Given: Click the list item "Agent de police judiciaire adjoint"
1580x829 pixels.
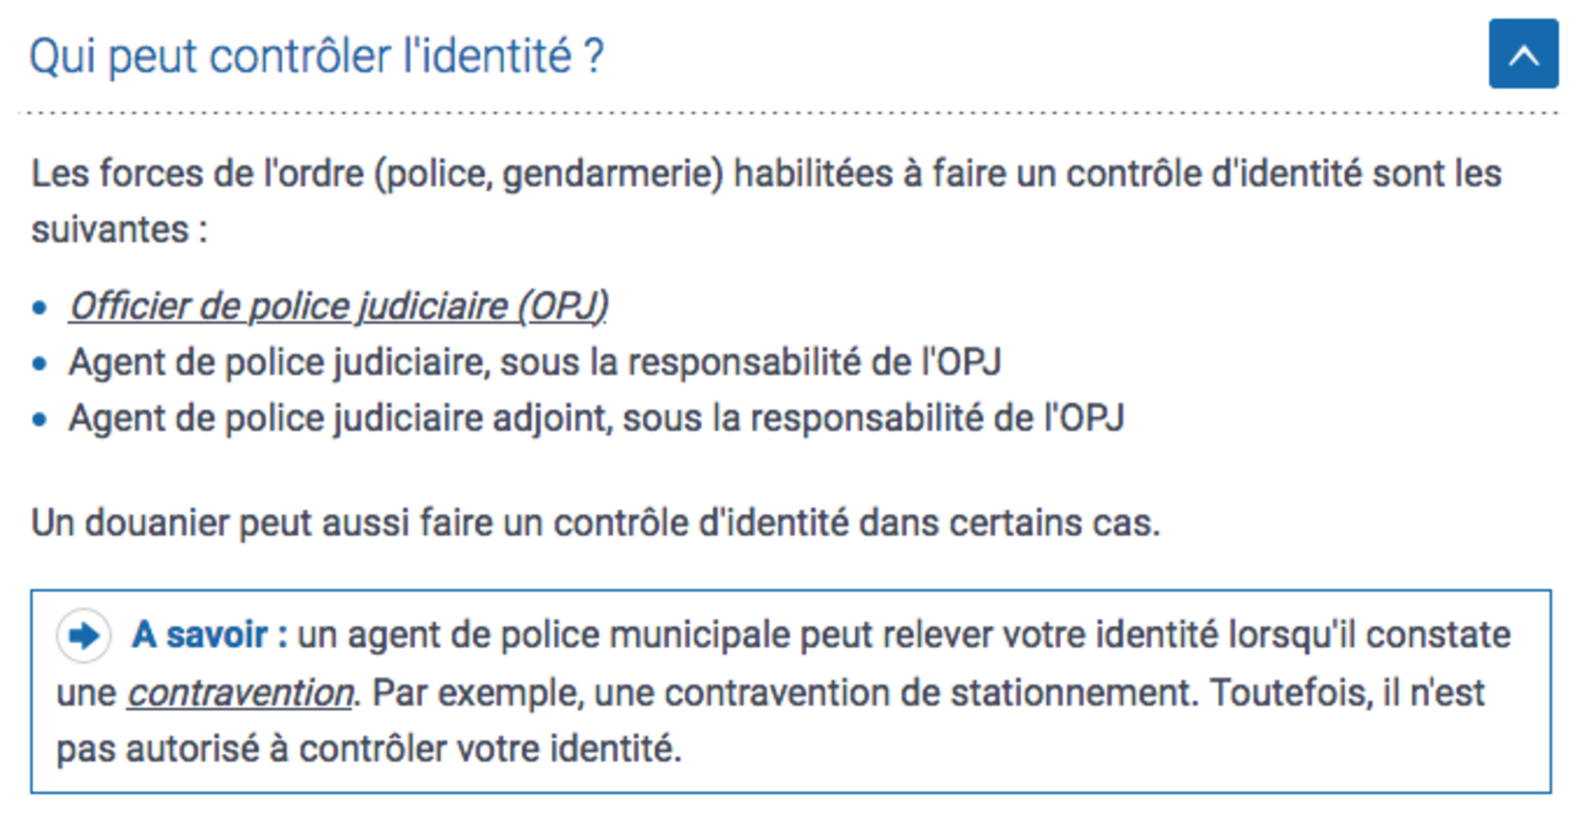Looking at the screenshot, I should pos(596,418).
